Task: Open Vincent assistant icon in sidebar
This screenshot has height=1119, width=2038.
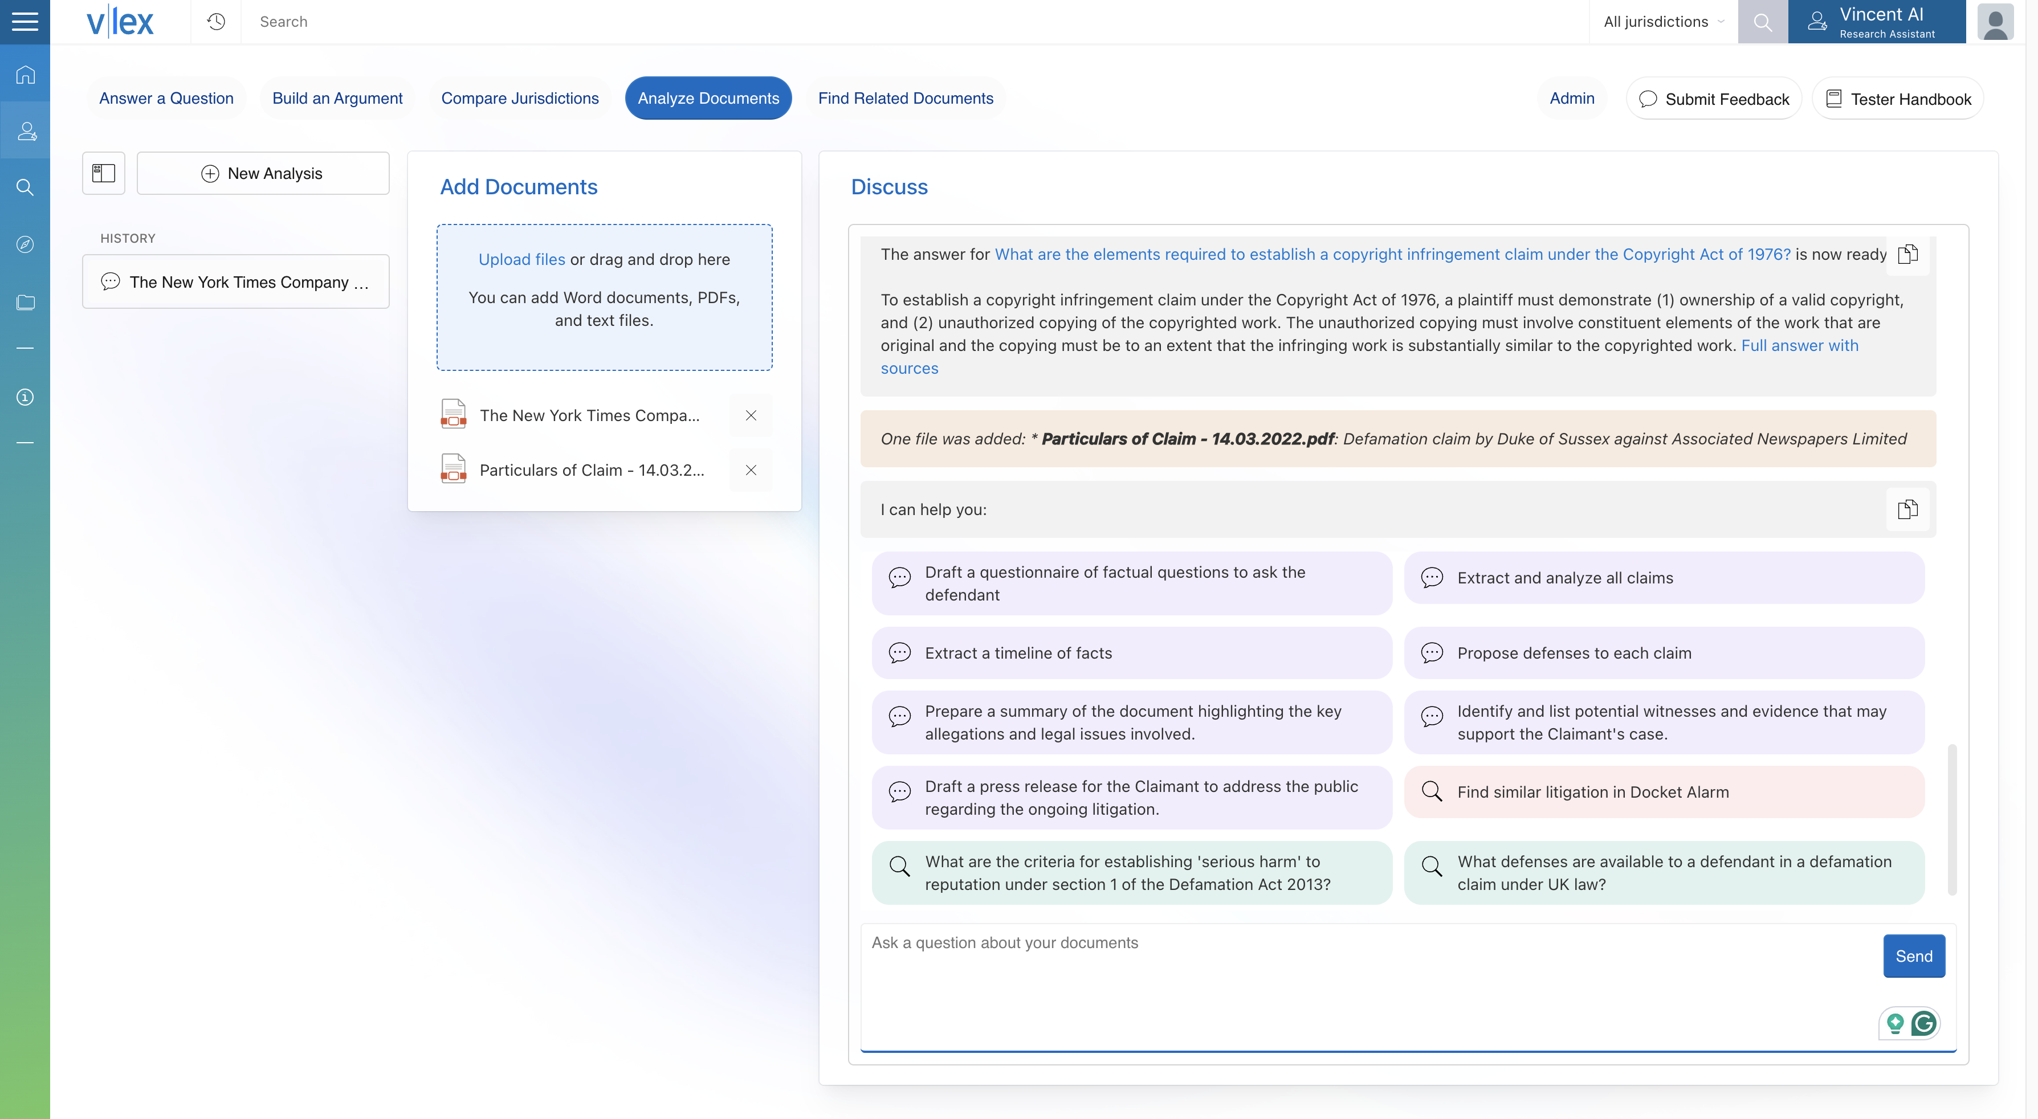Action: coord(25,130)
